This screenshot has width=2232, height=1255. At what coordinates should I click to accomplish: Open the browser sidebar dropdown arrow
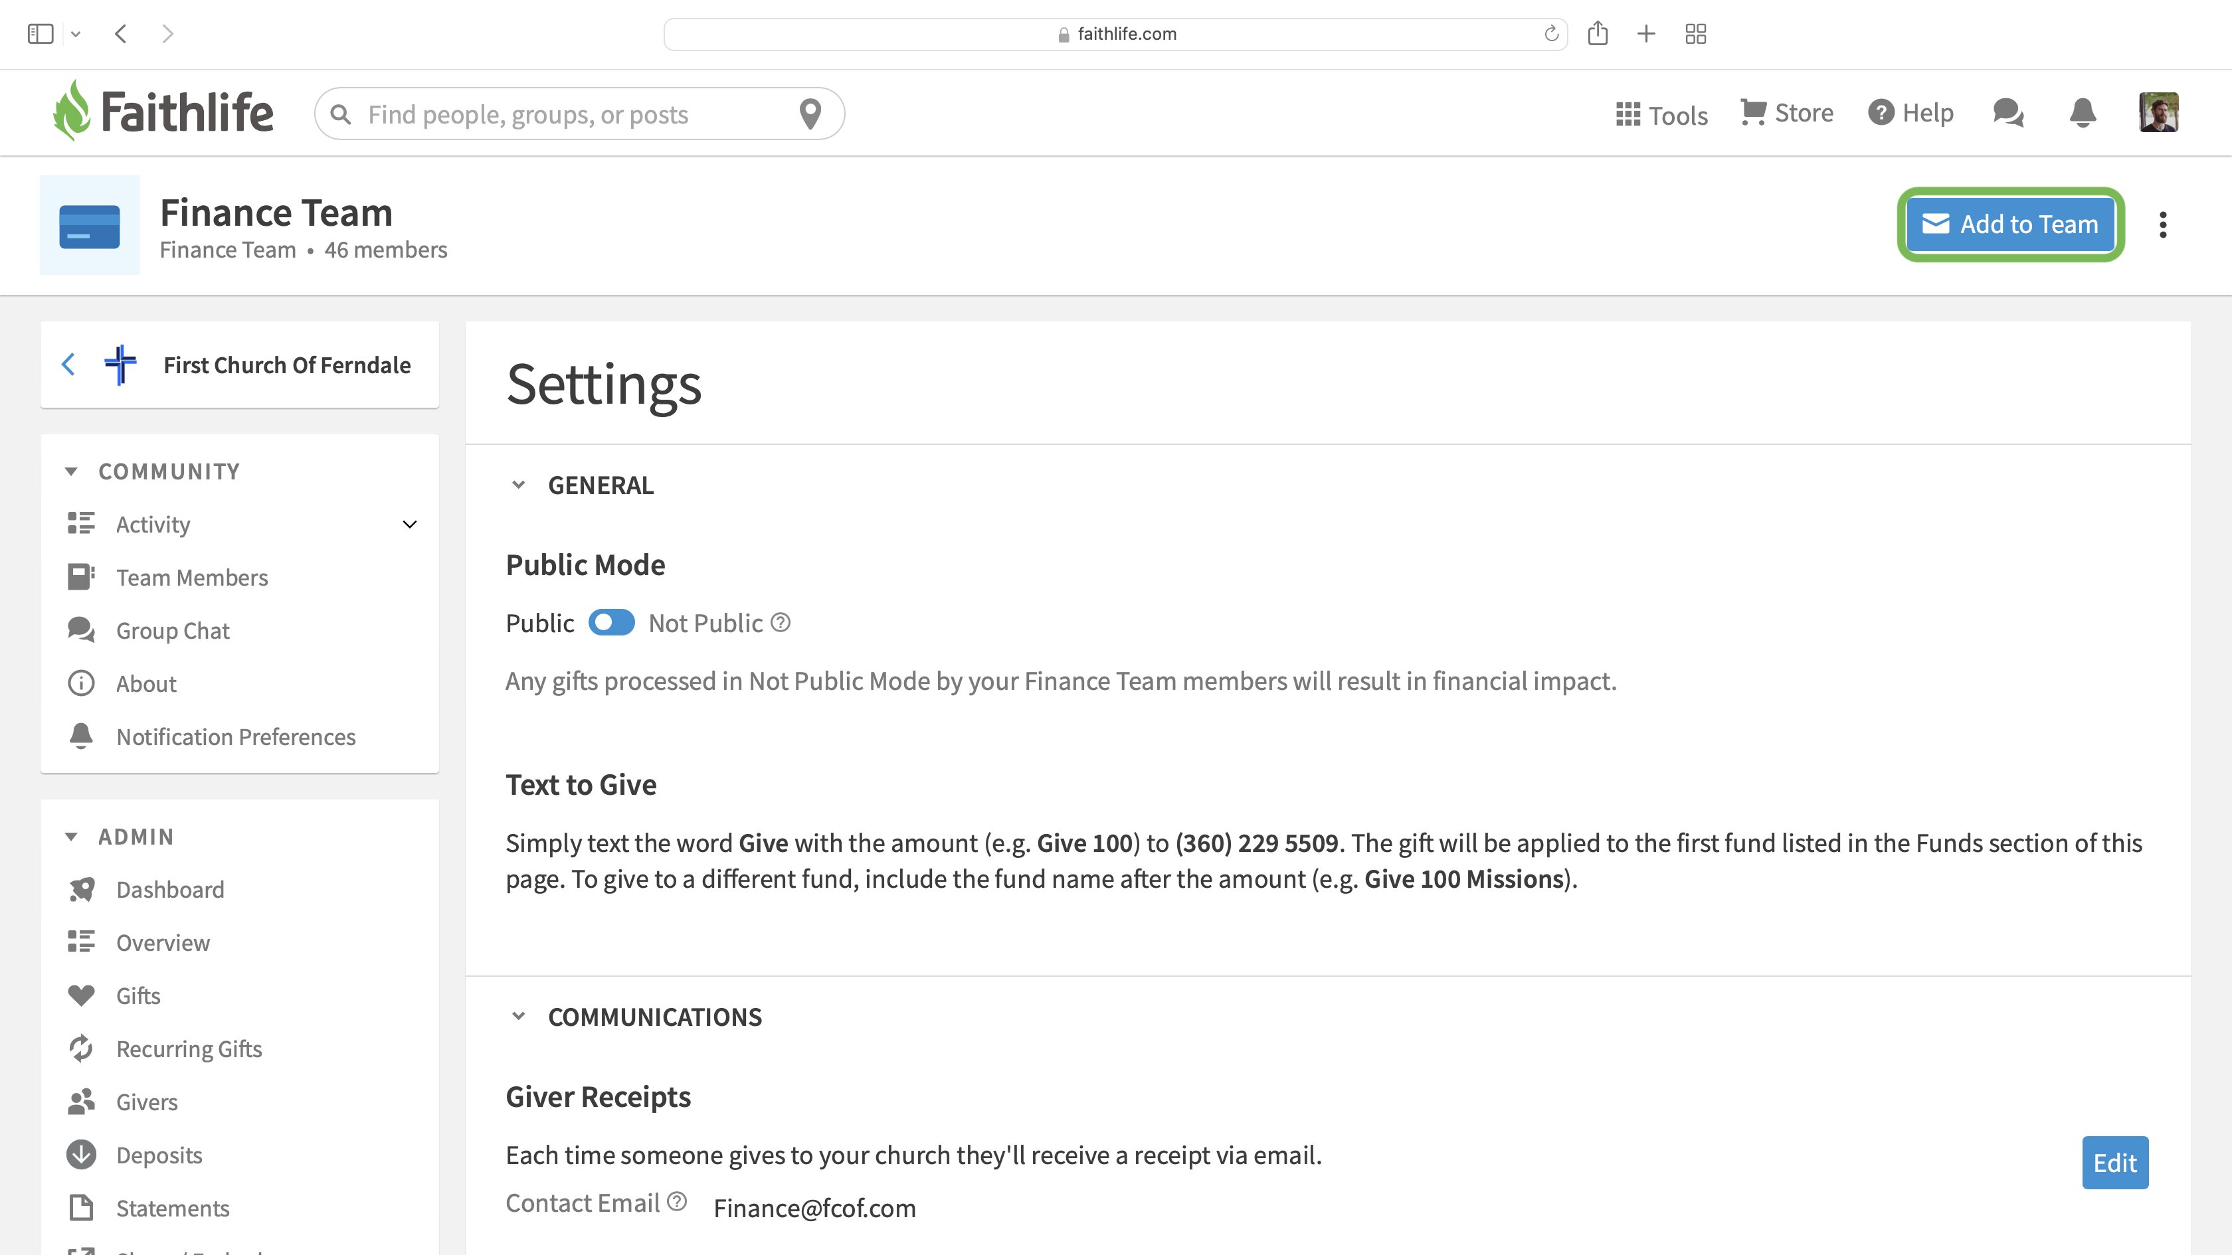pyautogui.click(x=75, y=34)
